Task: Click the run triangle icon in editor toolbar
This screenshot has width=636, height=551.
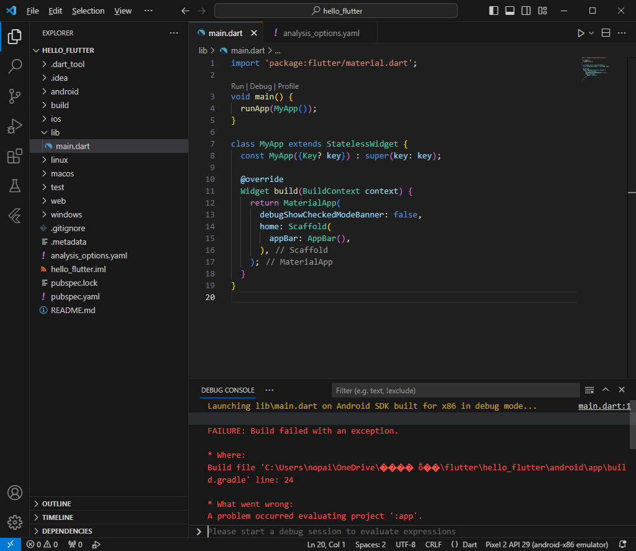Action: tap(581, 34)
